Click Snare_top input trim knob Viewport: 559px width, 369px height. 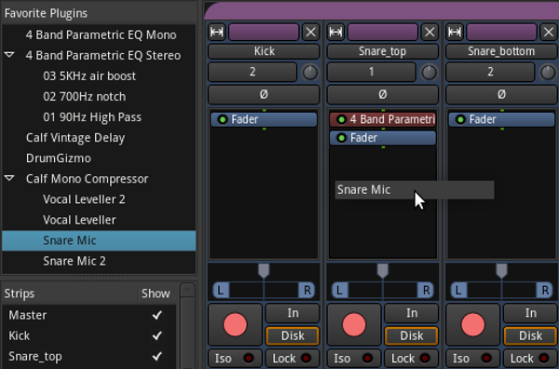[x=429, y=73]
